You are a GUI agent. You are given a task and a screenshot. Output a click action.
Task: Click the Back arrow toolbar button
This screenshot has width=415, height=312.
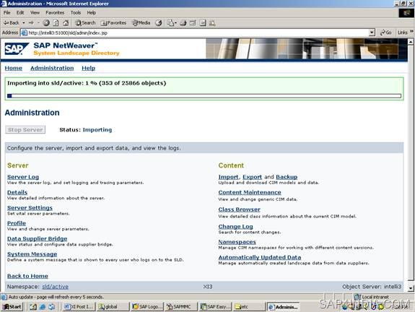point(11,23)
